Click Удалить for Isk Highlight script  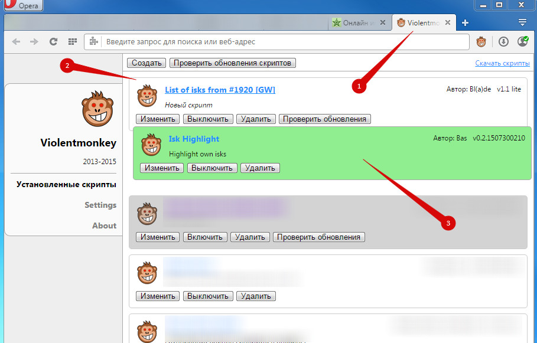pyautogui.click(x=260, y=168)
